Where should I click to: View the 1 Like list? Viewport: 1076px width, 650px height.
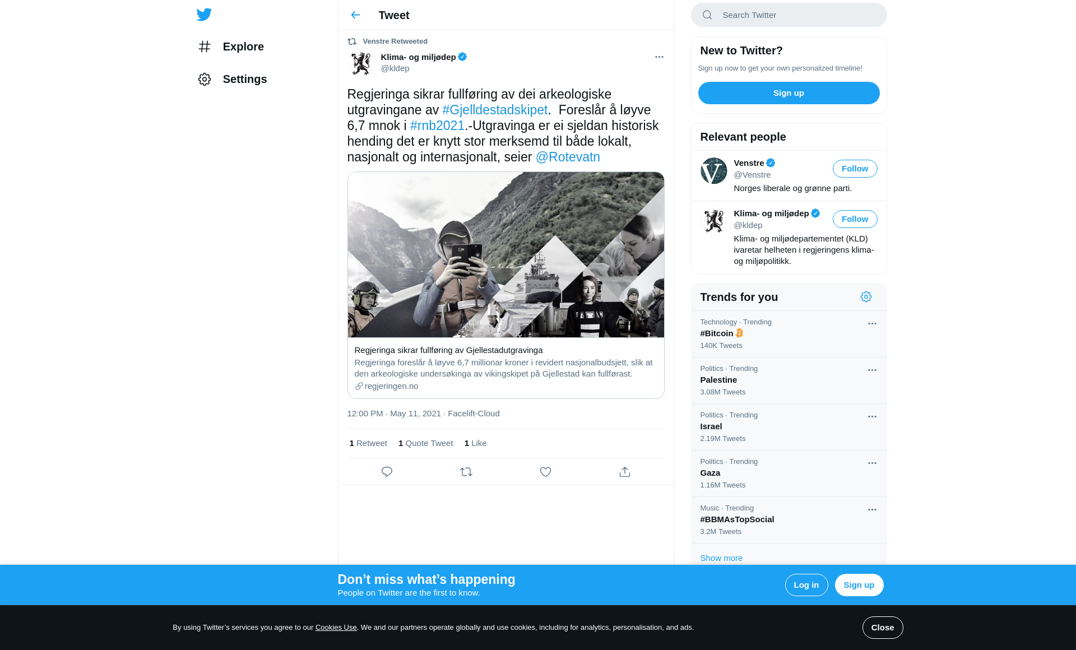coord(475,443)
